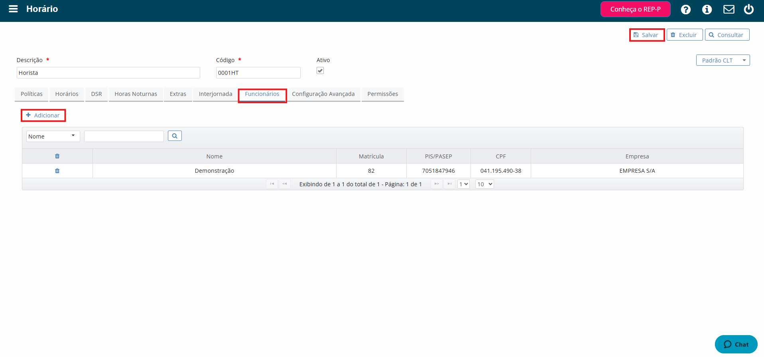The image size is (764, 357).
Task: Click the Matrícula column header
Action: click(371, 156)
